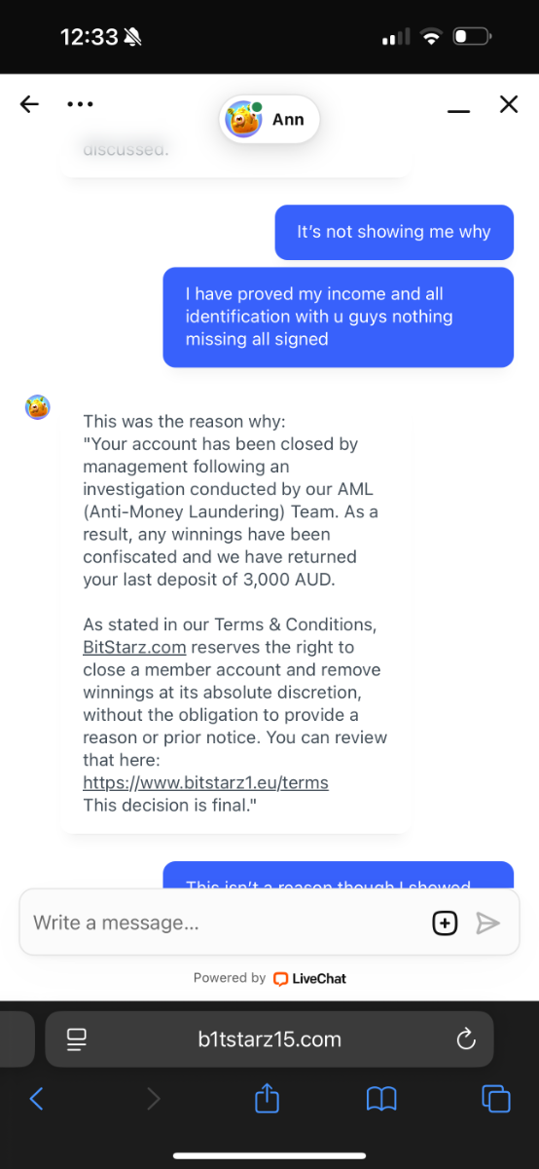
Task: Open Safari bookmarks book icon
Action: point(381,1100)
